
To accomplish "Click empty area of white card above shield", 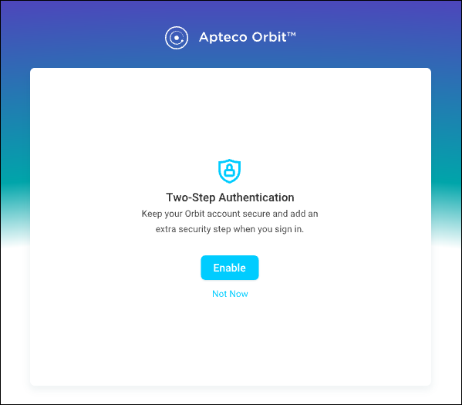I will pos(230,115).
